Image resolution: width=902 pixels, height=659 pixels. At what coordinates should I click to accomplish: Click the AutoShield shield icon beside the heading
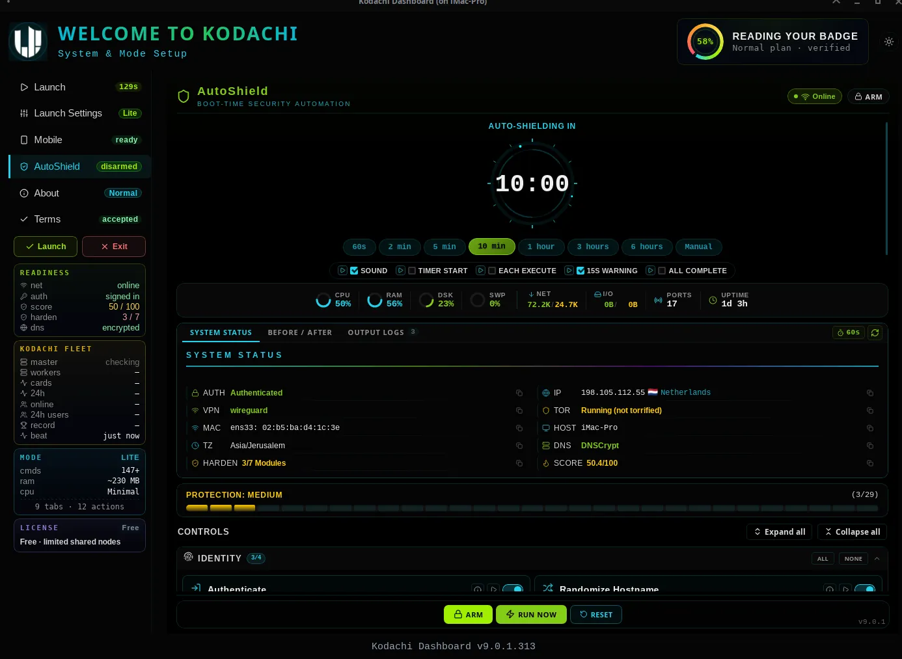[x=184, y=96]
